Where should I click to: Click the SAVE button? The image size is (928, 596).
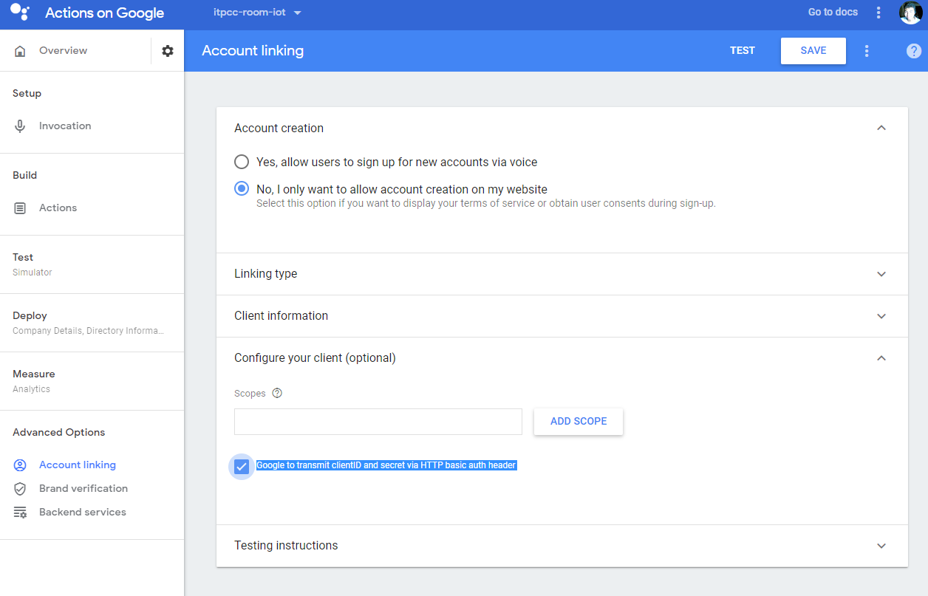[x=813, y=51]
